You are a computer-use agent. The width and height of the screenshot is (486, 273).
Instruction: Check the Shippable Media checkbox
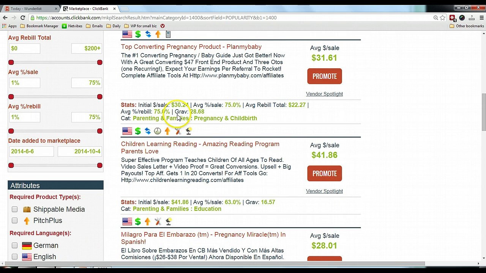(14, 209)
